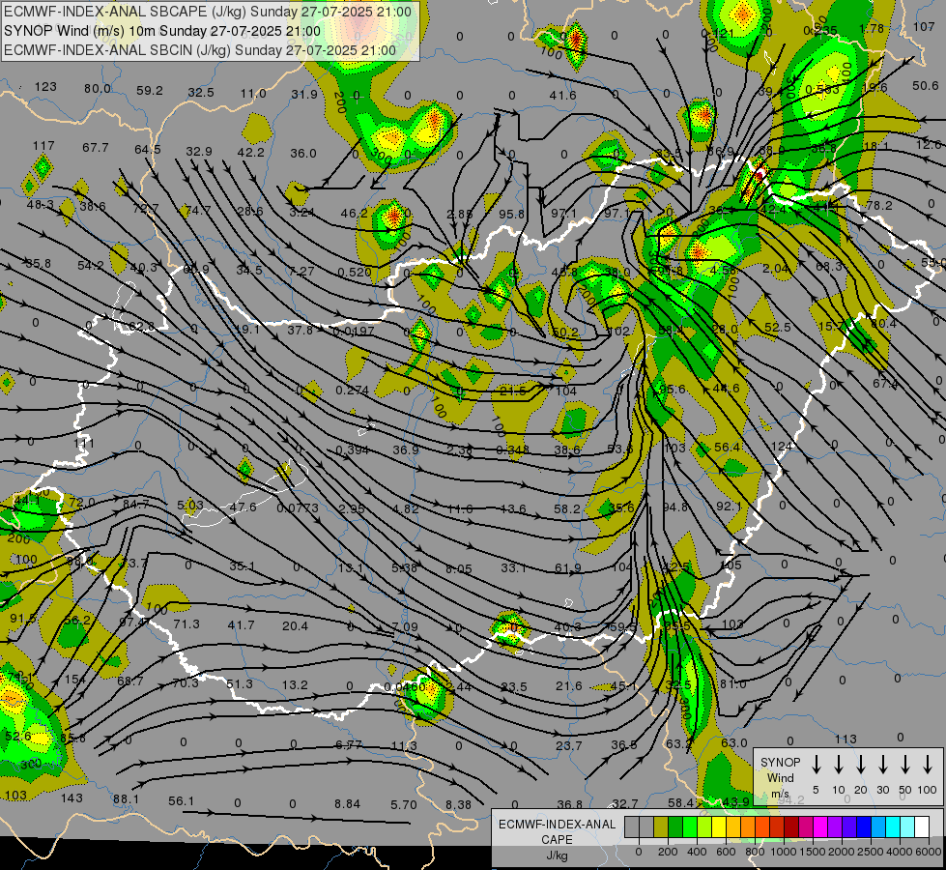Pick the dark green swatch in the CAPE scale
The width and height of the screenshot is (946, 870).
675,826
